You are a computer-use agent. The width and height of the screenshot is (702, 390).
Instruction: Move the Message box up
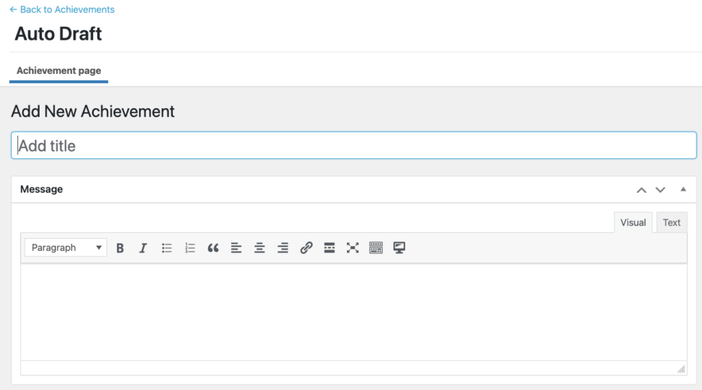[x=642, y=190]
